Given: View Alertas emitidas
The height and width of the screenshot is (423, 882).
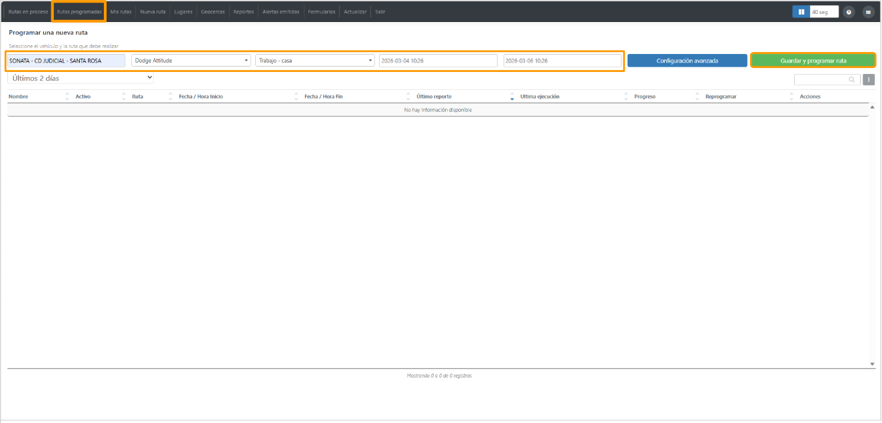Looking at the screenshot, I should pyautogui.click(x=281, y=12).
